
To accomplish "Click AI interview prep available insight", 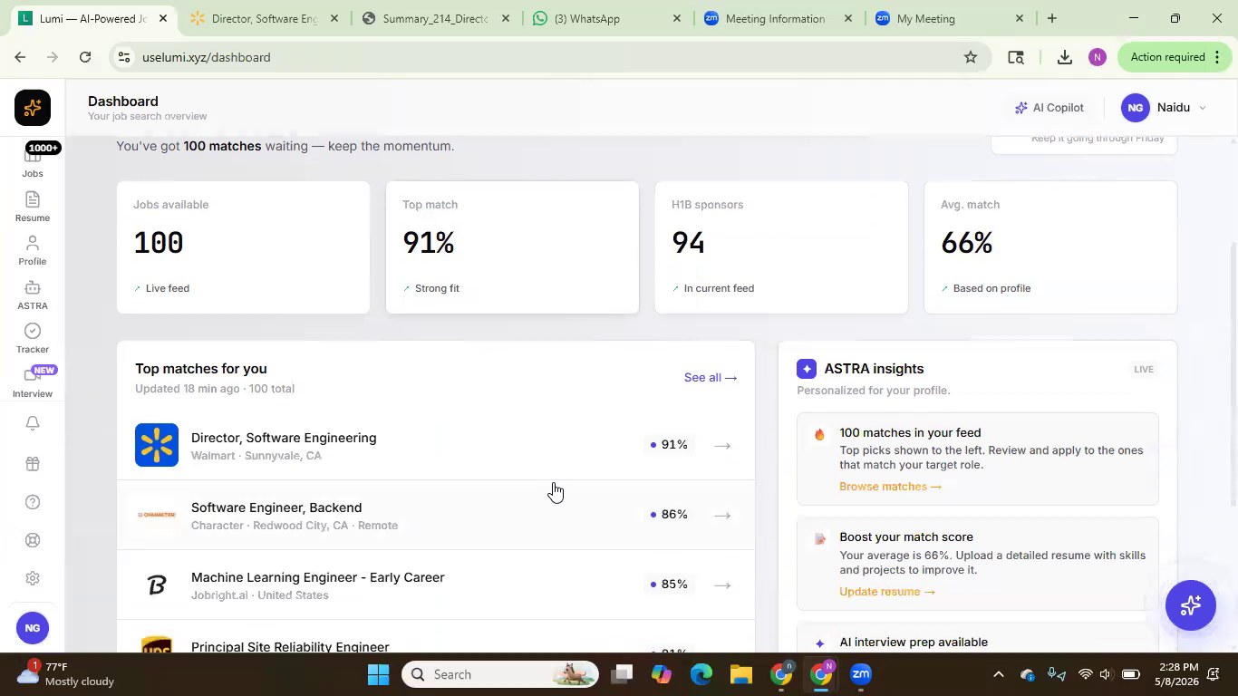I will pyautogui.click(x=978, y=638).
